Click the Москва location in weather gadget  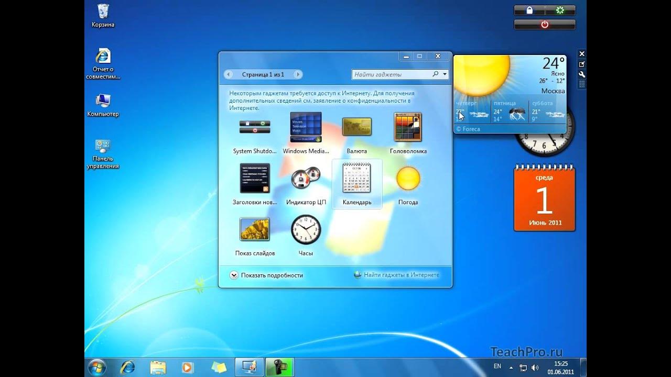tap(553, 91)
